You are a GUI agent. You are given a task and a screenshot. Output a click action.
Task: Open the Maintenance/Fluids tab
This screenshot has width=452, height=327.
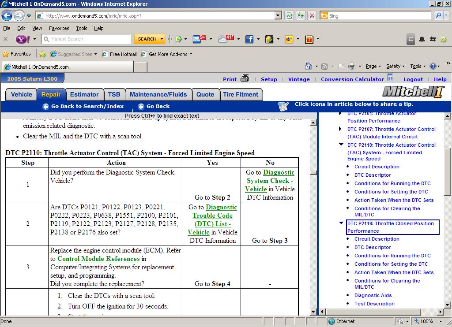tap(158, 94)
